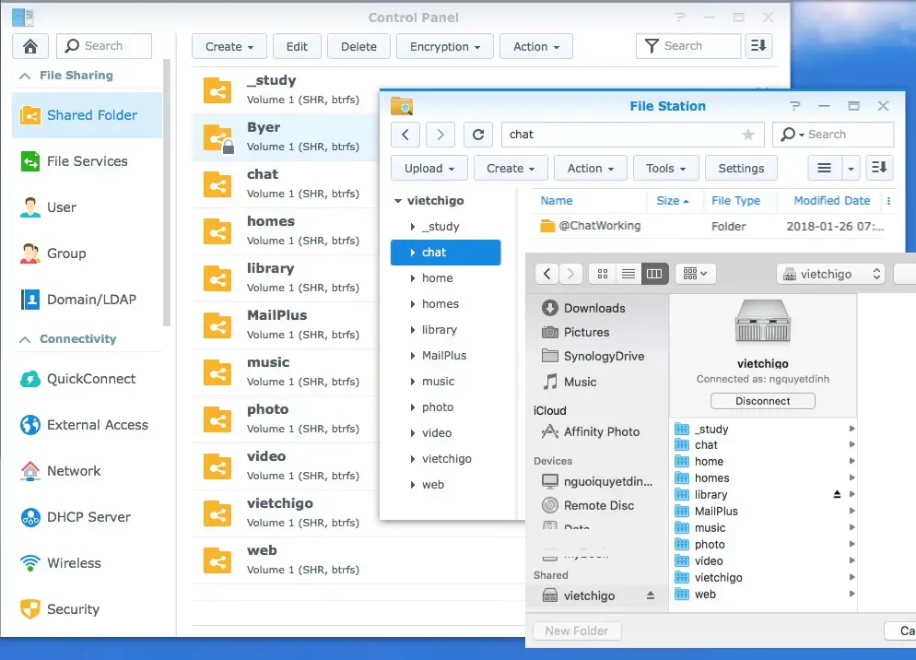Viewport: 916px width, 660px height.
Task: Open the Tools menu in File Station
Action: [x=665, y=169]
